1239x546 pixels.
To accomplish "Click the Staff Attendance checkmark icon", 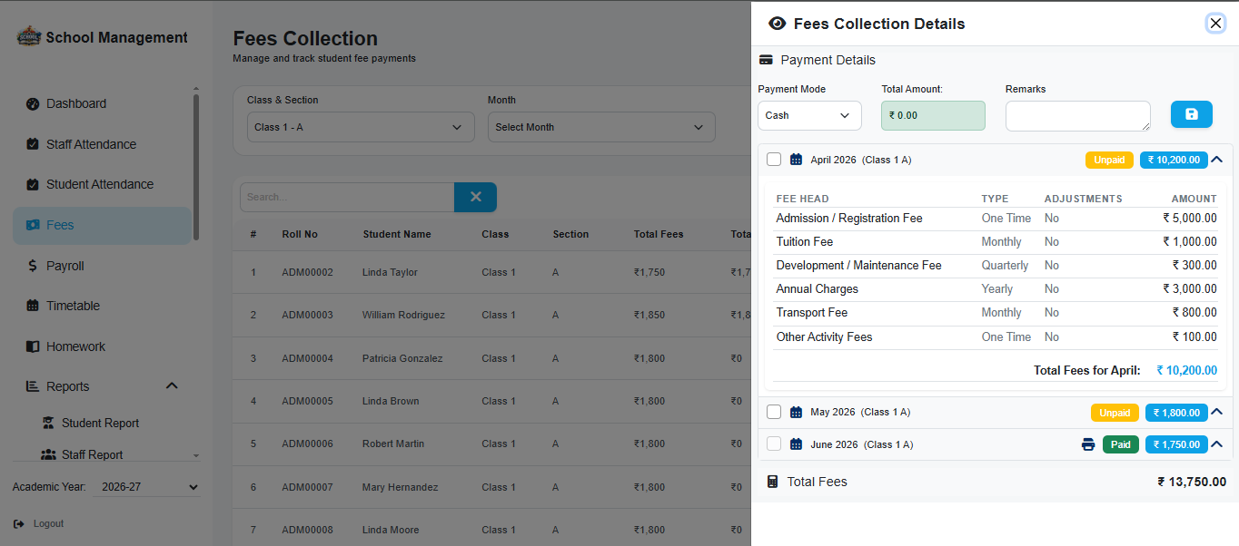I will click(x=33, y=144).
